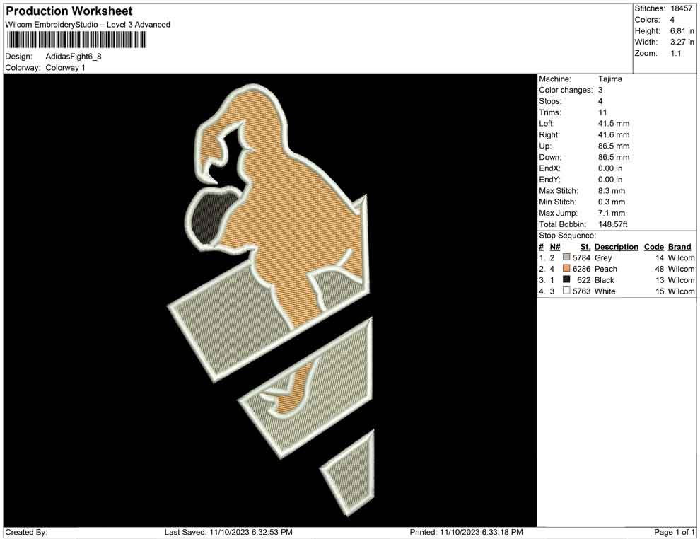This screenshot has height=539, width=700.
Task: Click 'Wilcom EmbroideryStudio – Level 3 Advanced' text
Action: (88, 25)
